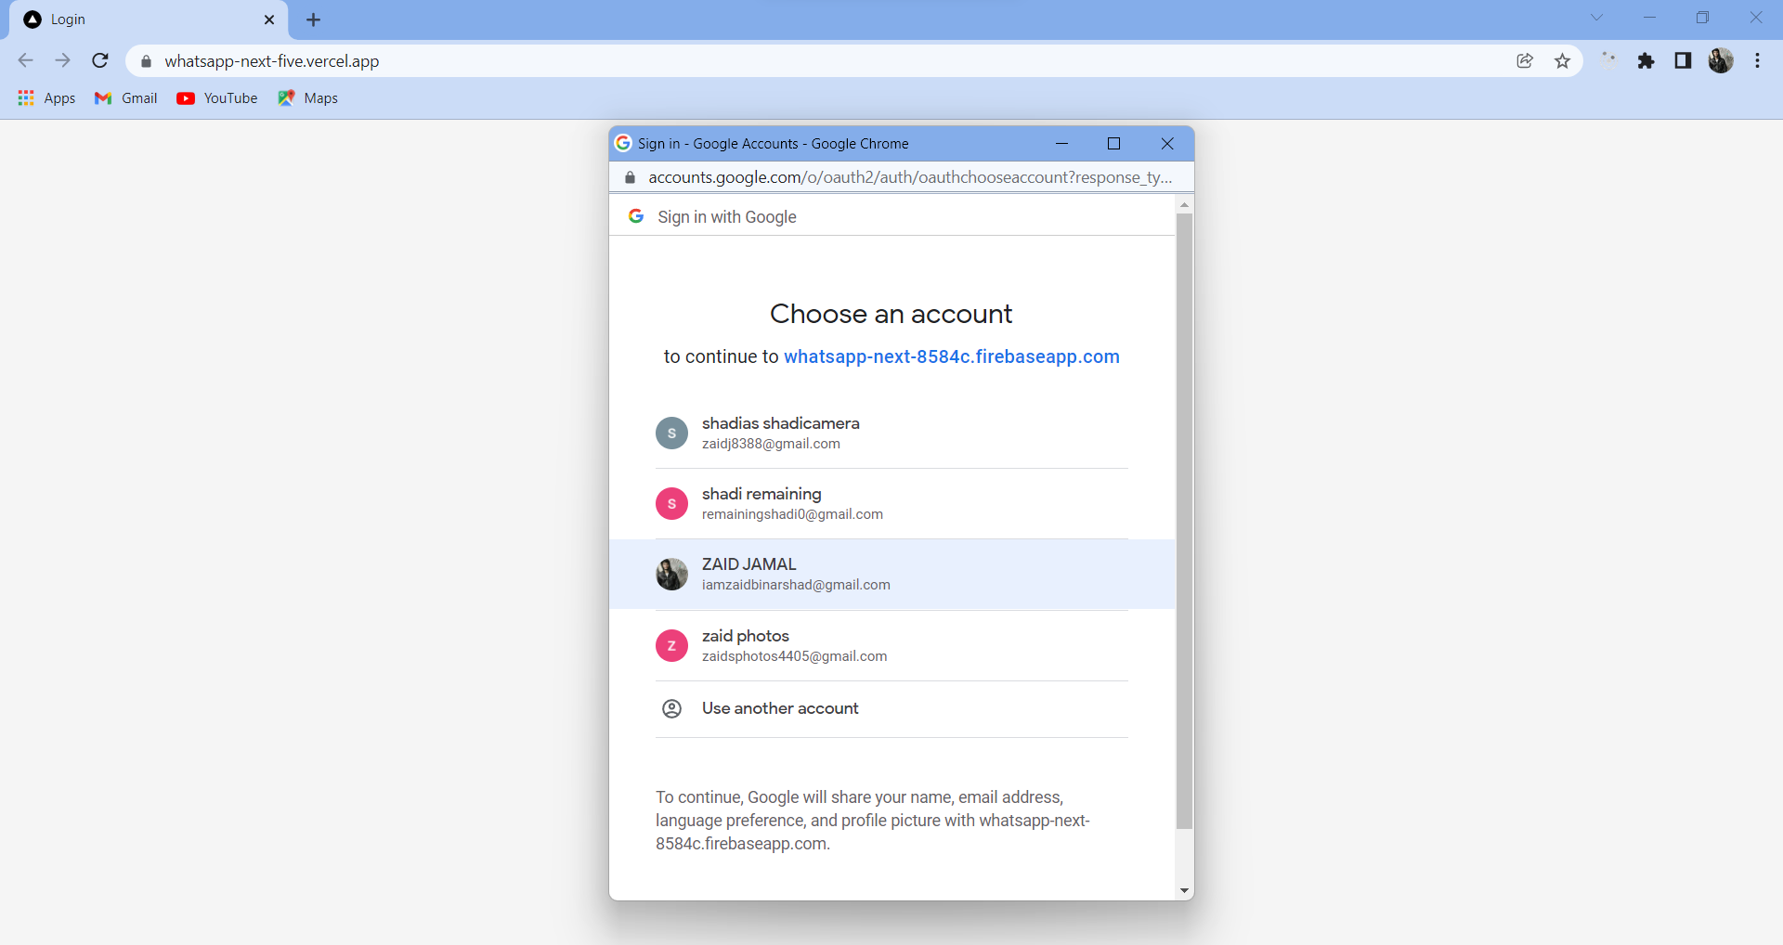Click the popup vertical scrollbar thumb
This screenshot has width=1783, height=945.
pos(1184,521)
